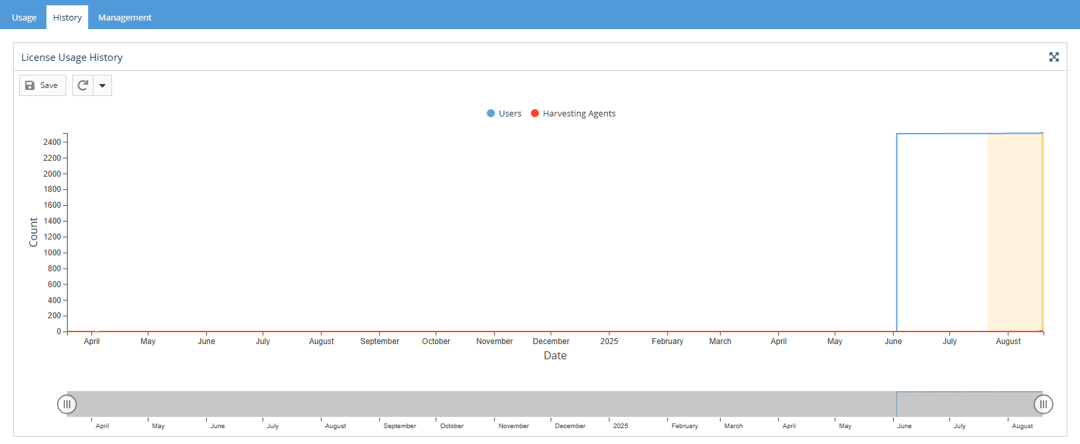Click September on the main chart axis
Image resolution: width=1080 pixels, height=444 pixels.
[x=380, y=341]
